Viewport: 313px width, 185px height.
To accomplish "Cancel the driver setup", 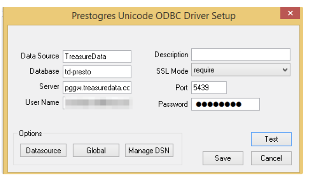I will click(271, 158).
